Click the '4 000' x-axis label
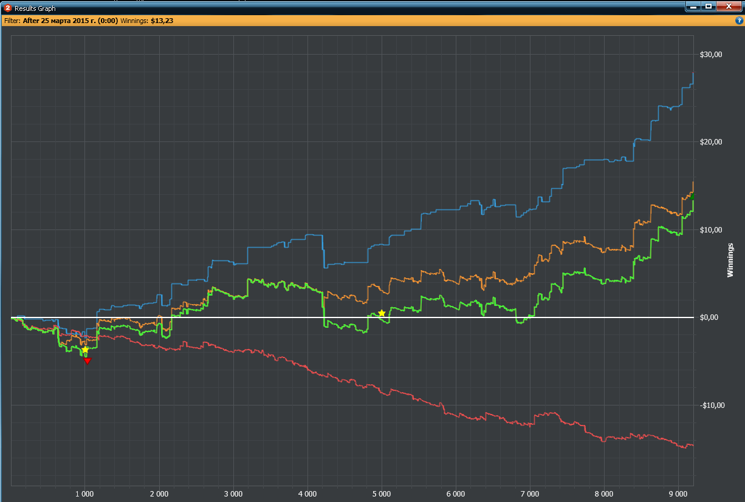The height and width of the screenshot is (502, 745). (x=307, y=494)
